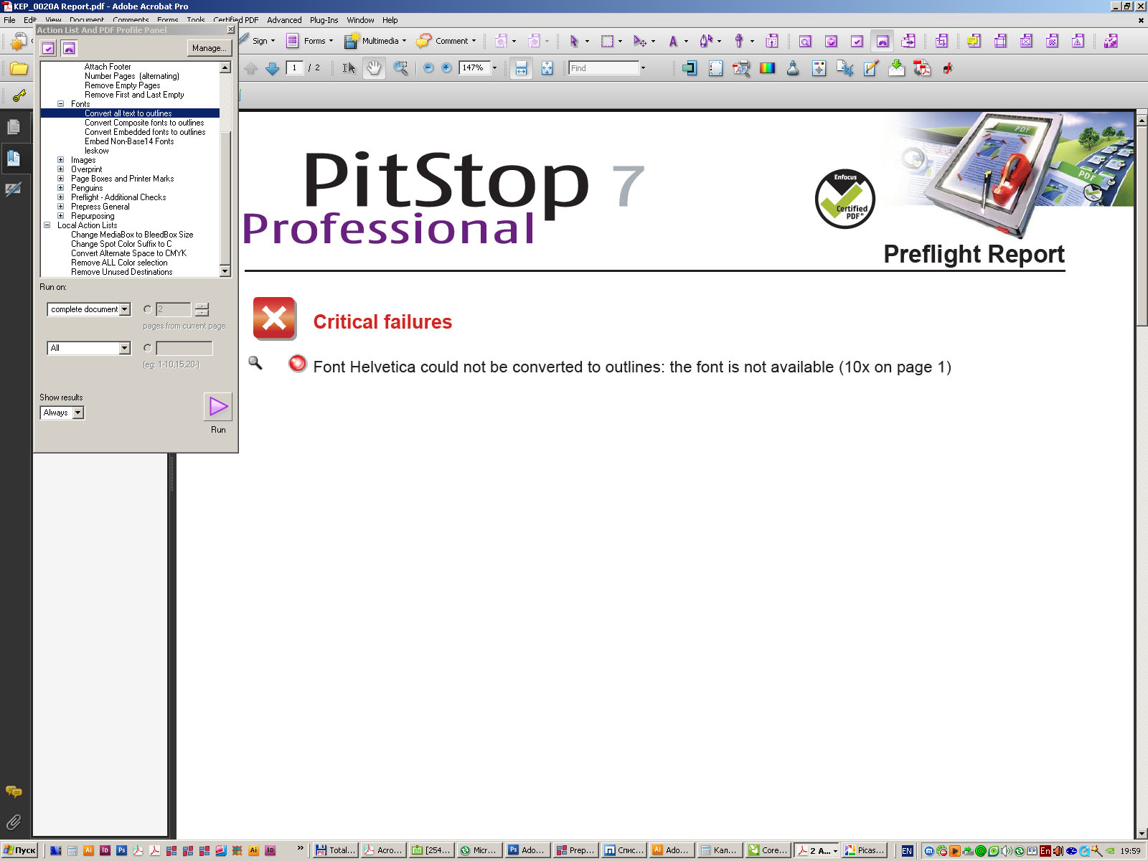Open the zoom percentage dropdown
Viewport: 1148px width, 861px height.
[494, 68]
